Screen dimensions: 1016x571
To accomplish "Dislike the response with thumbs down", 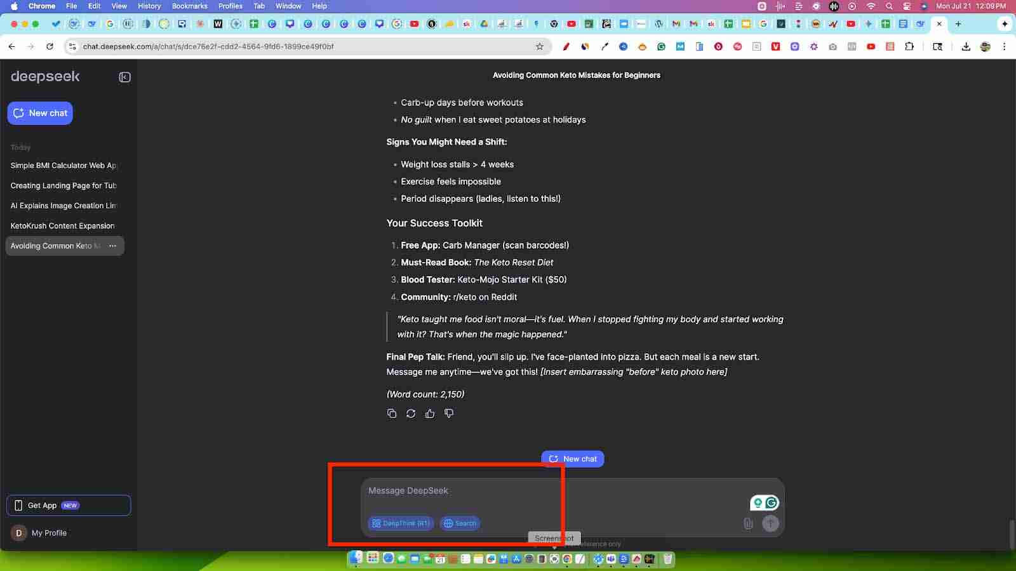I will pyautogui.click(x=449, y=414).
